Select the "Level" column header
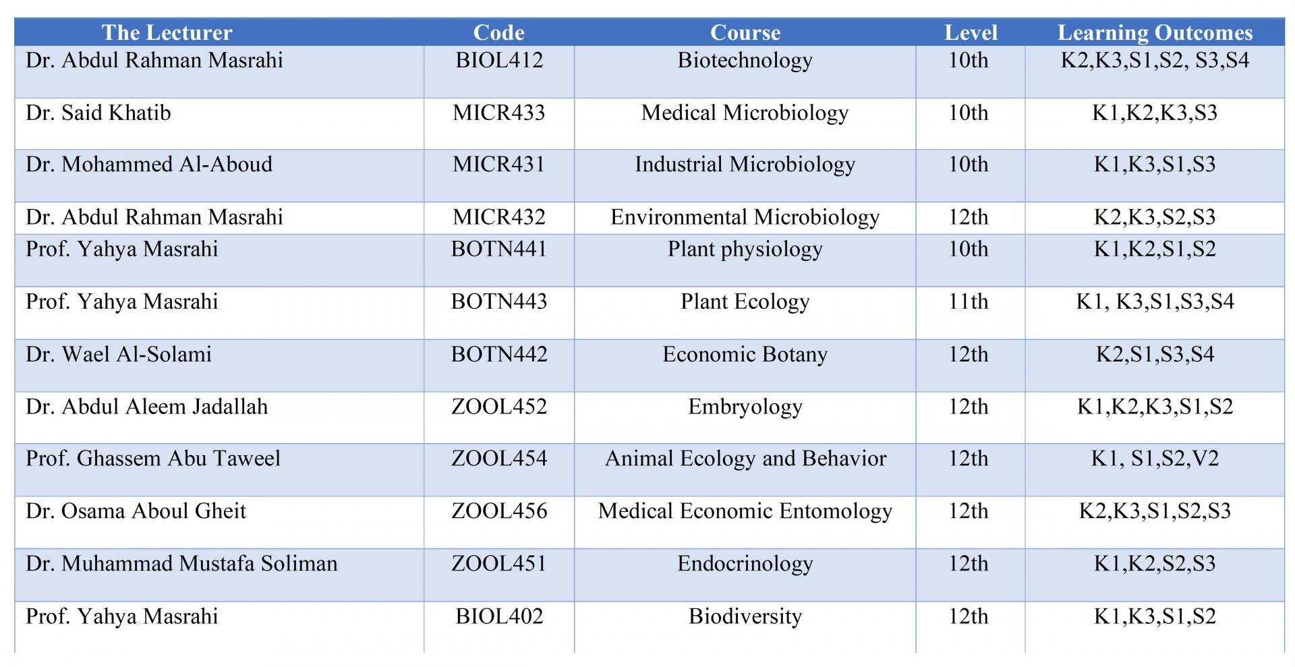The height and width of the screenshot is (667, 1295). pos(970,32)
